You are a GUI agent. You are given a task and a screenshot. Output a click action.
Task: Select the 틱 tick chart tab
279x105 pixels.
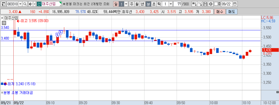point(159,4)
